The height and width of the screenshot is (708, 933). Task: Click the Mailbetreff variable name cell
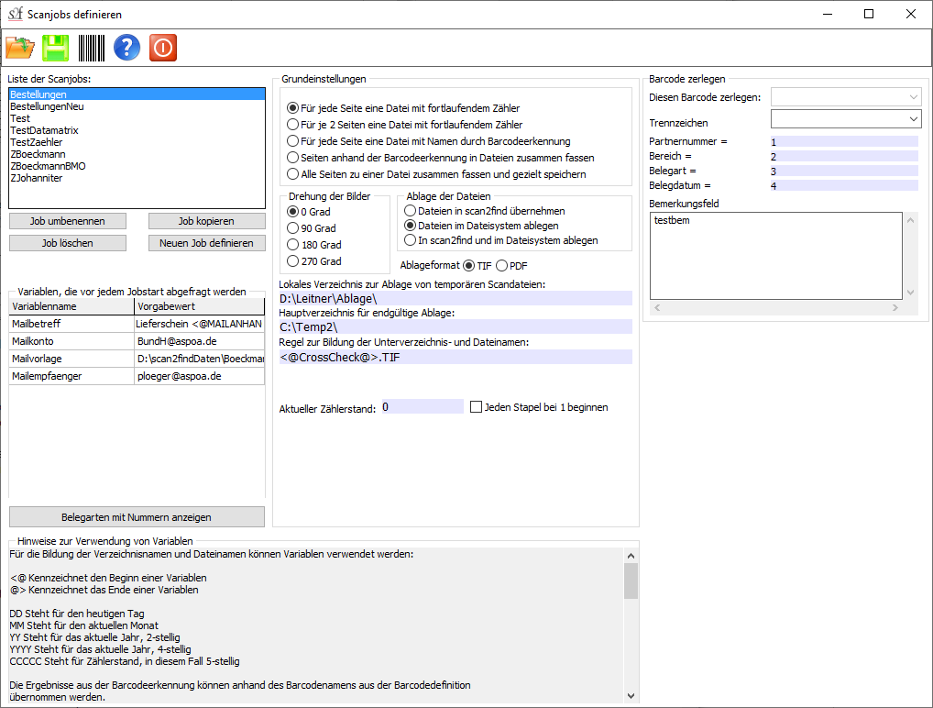point(72,324)
